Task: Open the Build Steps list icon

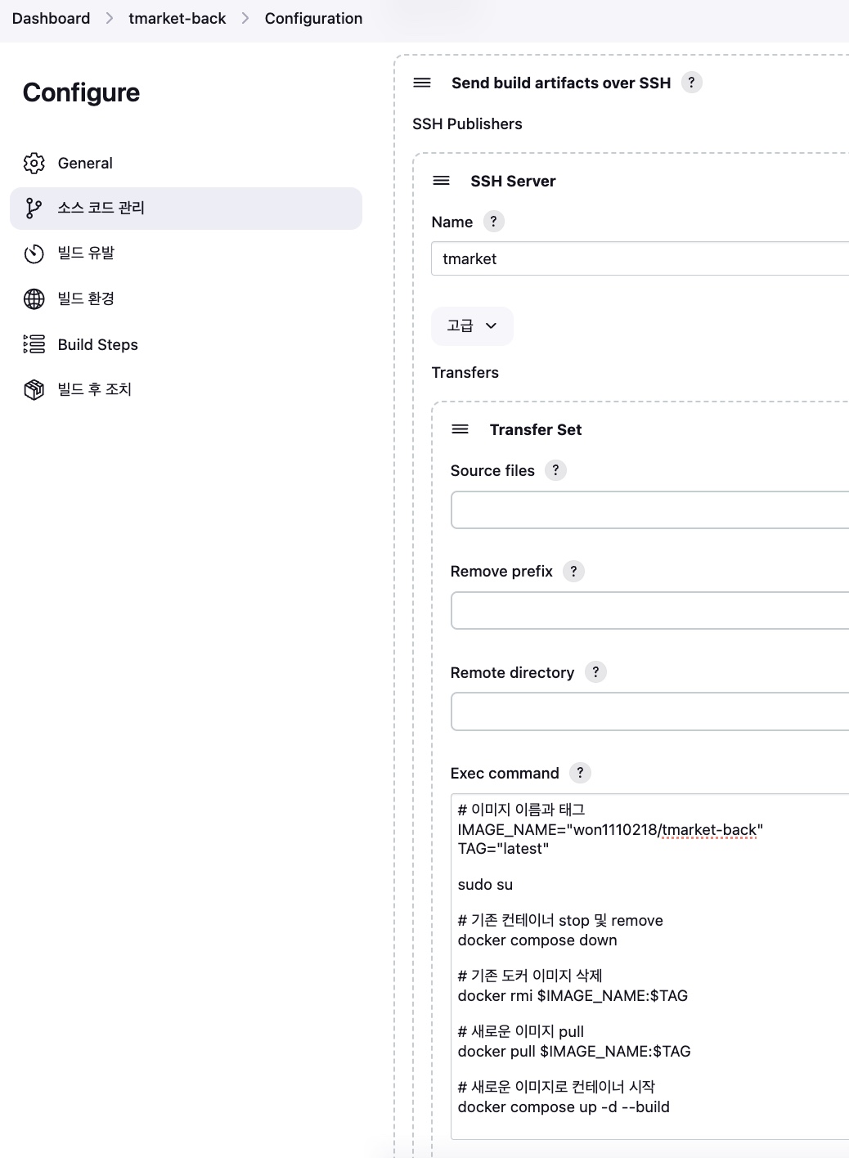Action: coord(34,344)
